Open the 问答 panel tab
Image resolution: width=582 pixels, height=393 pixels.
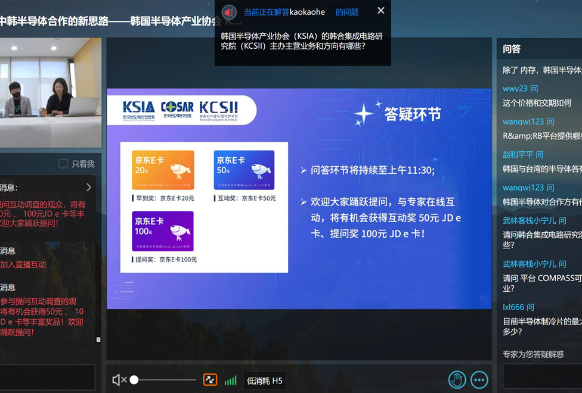point(512,49)
